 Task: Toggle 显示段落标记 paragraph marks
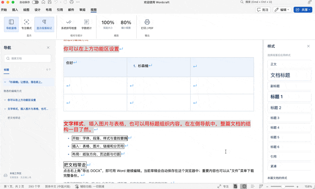coord(44,24)
